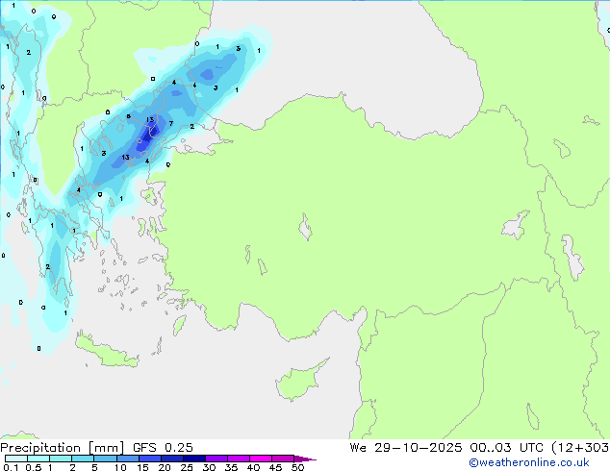The width and height of the screenshot is (610, 471).
Task: Click the legend label "40"
Action: [253, 467]
